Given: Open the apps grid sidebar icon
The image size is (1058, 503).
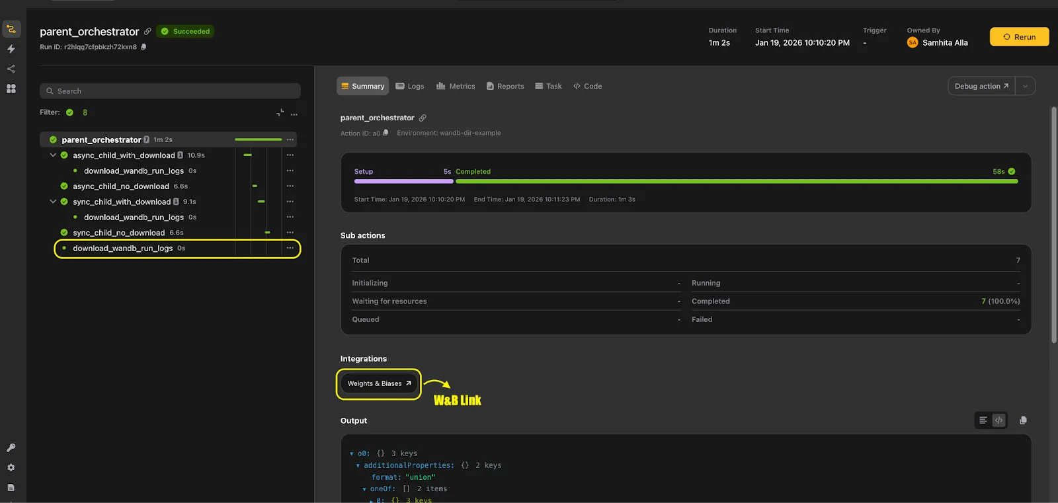Looking at the screenshot, I should (11, 89).
